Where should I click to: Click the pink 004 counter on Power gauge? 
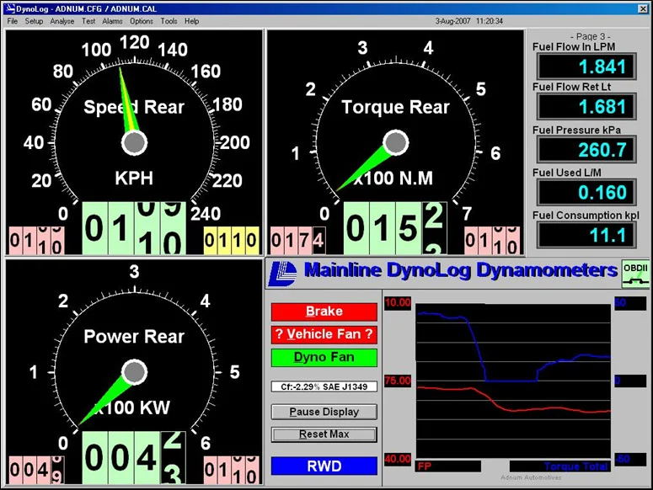coord(36,470)
